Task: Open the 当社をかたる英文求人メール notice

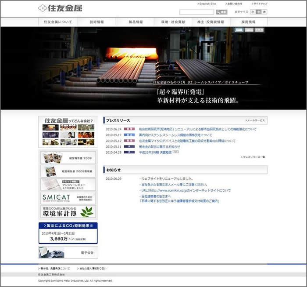Action: point(174,185)
